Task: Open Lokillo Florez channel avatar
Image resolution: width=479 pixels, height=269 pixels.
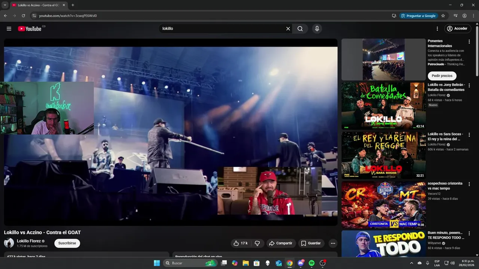Action: pos(9,243)
